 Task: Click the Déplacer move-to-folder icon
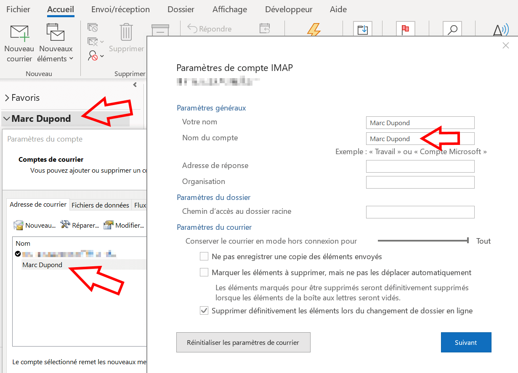point(362,29)
